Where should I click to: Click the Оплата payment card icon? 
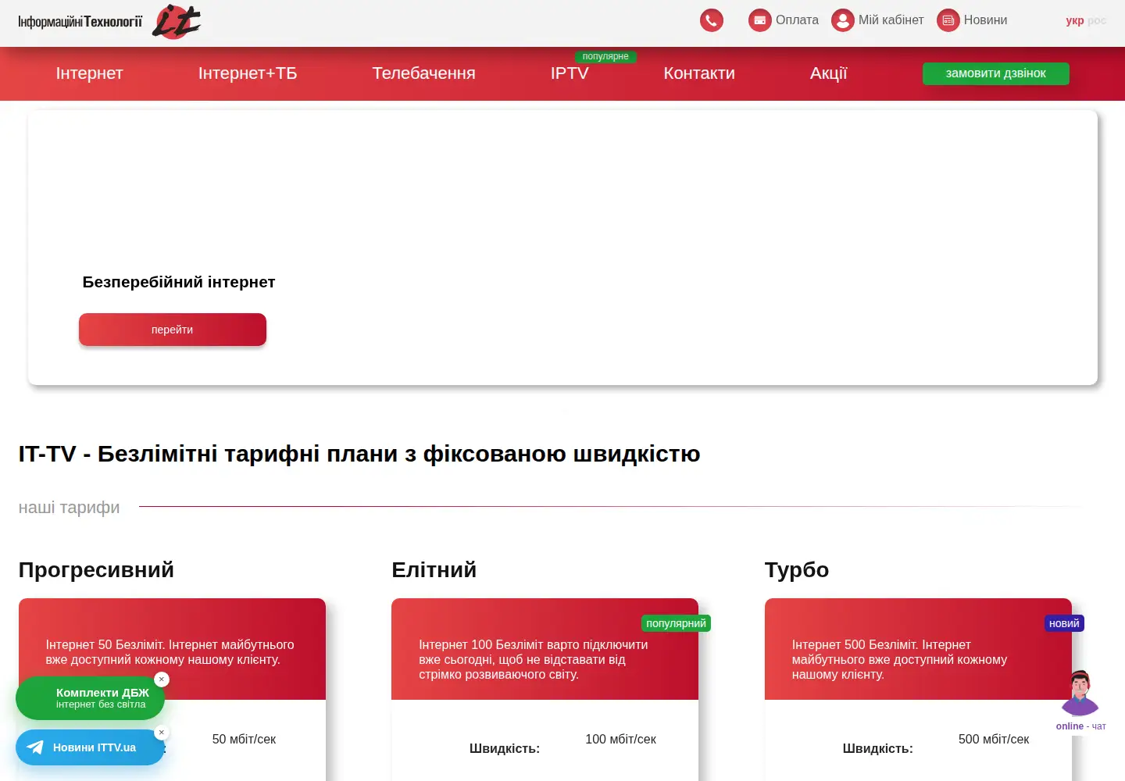point(759,20)
